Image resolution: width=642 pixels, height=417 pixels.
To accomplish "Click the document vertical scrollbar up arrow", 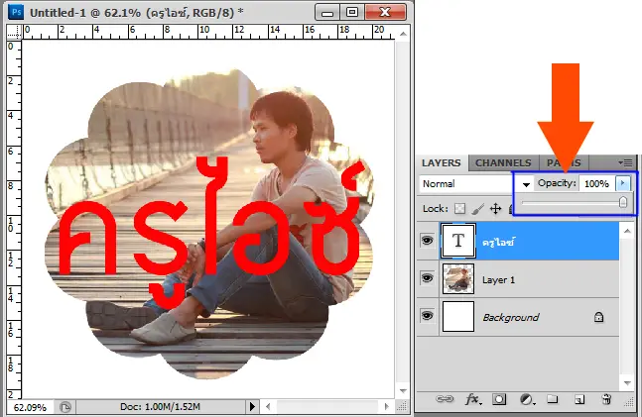I will tap(403, 34).
